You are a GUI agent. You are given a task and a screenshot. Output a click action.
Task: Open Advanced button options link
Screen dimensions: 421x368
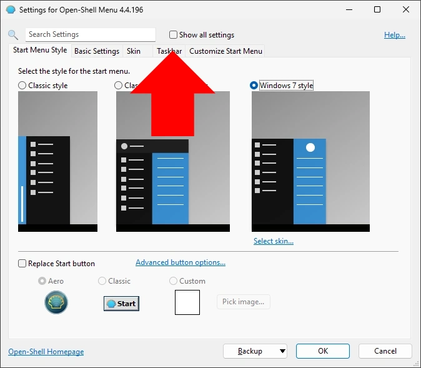pyautogui.click(x=181, y=262)
